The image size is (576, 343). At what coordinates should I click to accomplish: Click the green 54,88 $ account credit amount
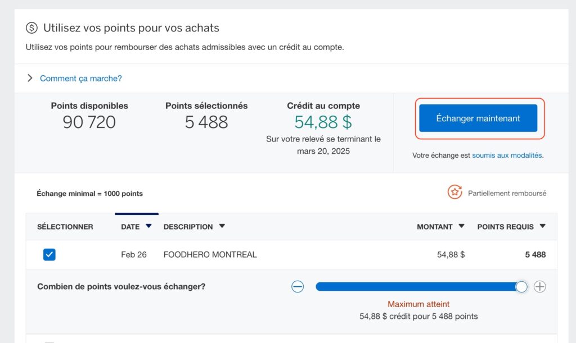point(323,122)
